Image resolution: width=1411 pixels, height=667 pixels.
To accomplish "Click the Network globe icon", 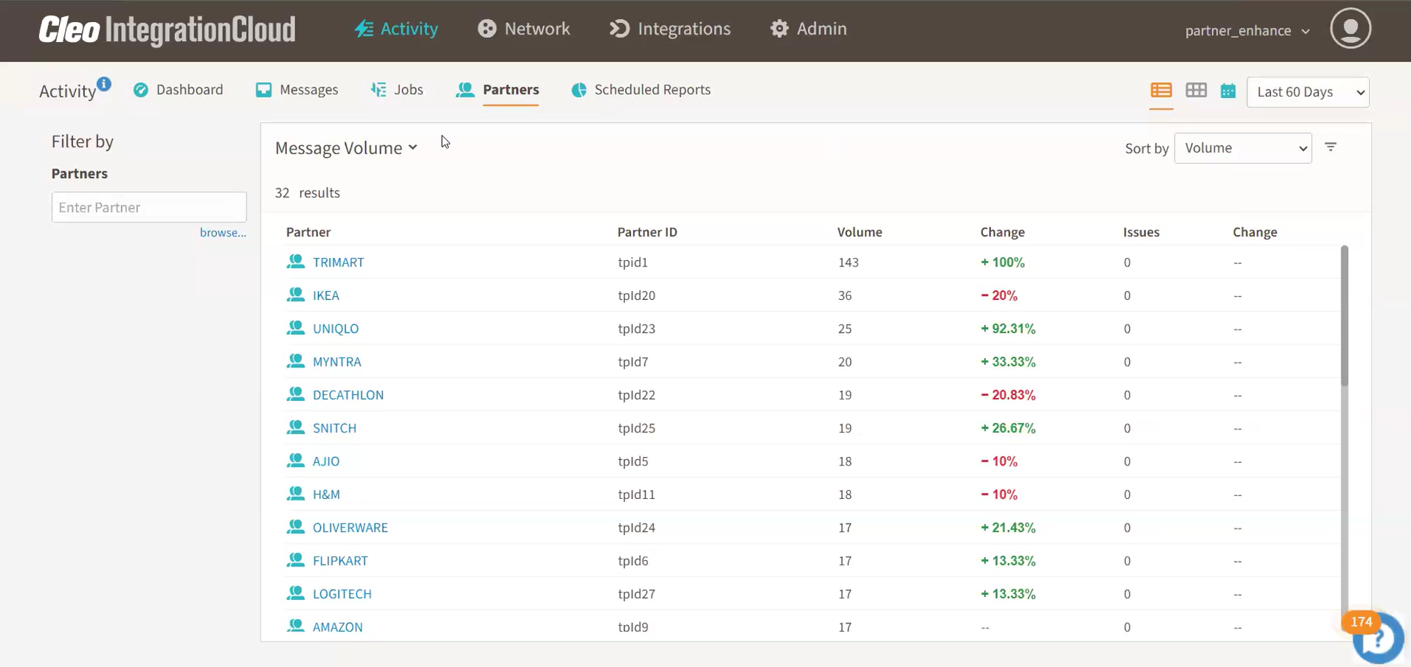I will [x=487, y=29].
